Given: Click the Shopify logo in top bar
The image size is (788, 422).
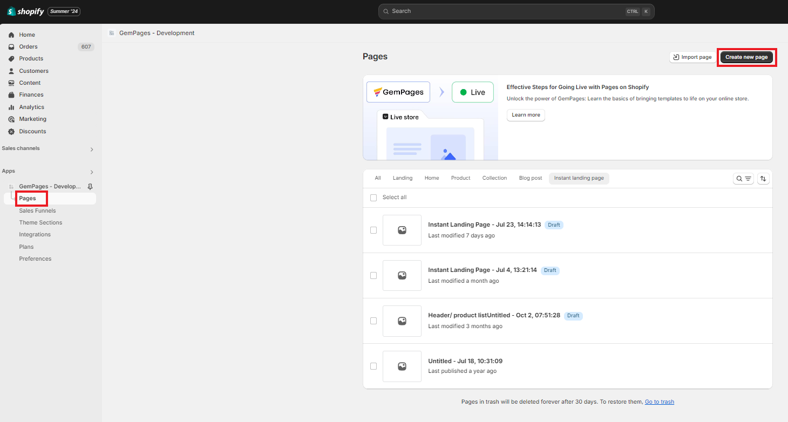Looking at the screenshot, I should [x=25, y=11].
